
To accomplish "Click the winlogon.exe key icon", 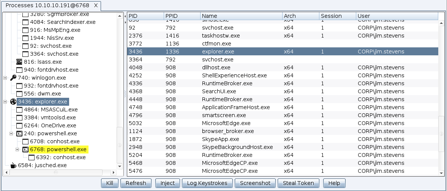I will click(13, 78).
